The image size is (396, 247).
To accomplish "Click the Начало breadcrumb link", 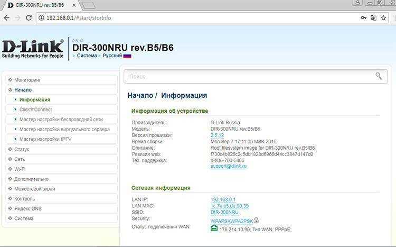I will pos(140,95).
